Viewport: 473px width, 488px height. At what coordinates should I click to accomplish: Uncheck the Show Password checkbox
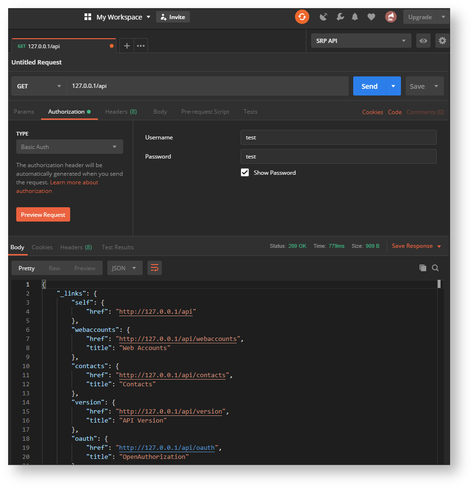pyautogui.click(x=245, y=173)
